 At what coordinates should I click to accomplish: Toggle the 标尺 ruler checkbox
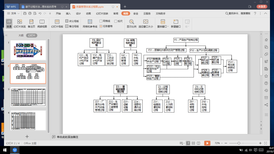[116, 21]
